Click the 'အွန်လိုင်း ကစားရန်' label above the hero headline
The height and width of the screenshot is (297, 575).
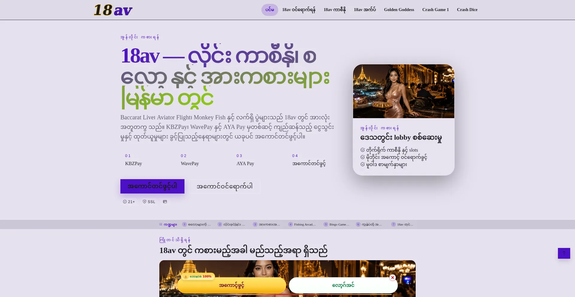140,37
